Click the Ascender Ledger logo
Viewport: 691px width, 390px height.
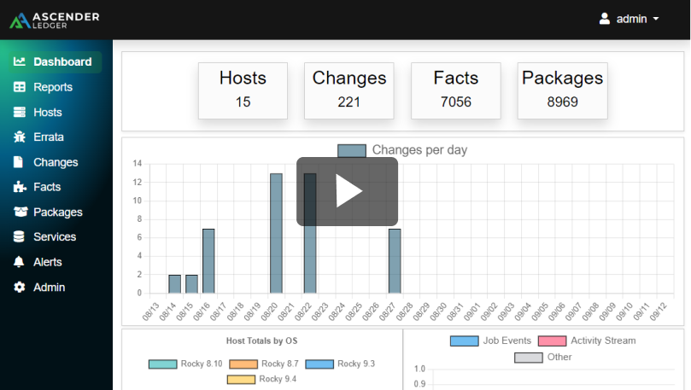click(55, 20)
